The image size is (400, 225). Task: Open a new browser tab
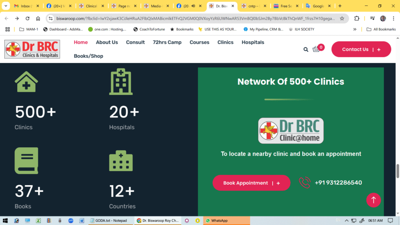click(340, 6)
